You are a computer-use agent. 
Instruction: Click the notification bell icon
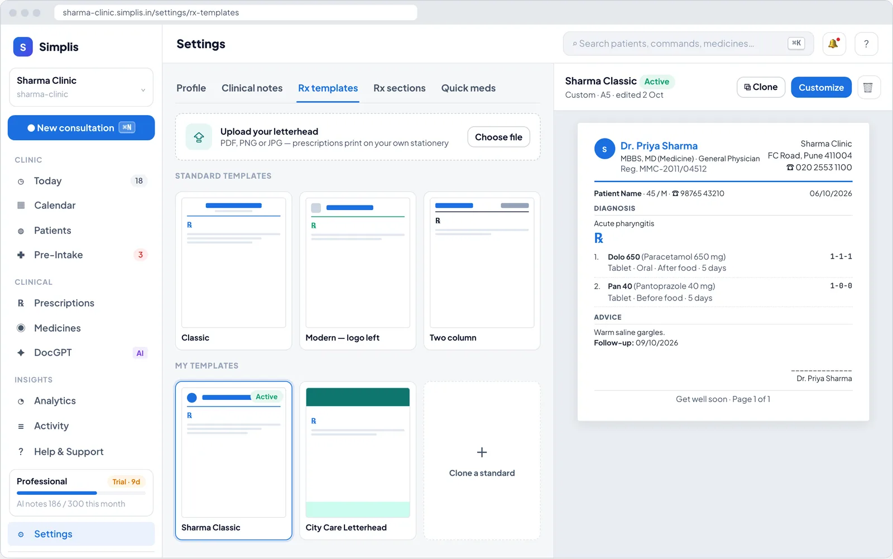(x=834, y=44)
